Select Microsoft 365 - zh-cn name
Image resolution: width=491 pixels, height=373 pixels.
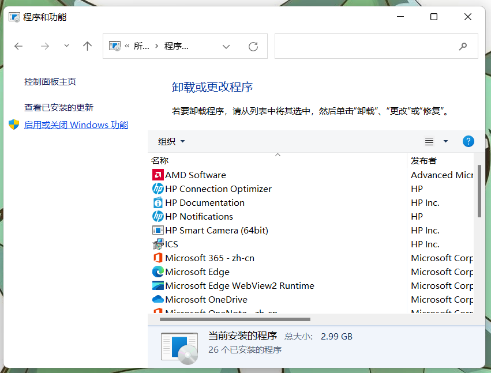pos(210,258)
